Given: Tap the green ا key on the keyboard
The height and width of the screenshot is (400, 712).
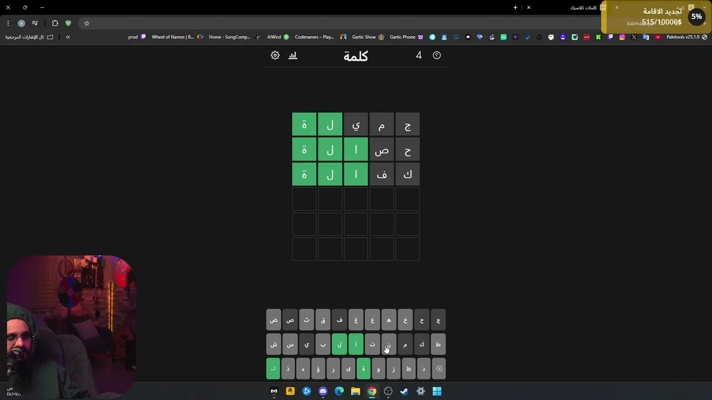Looking at the screenshot, I should 356,344.
